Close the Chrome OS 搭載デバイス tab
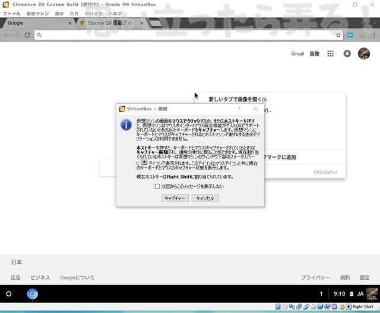Viewport: 380px width, 313px height. click(142, 23)
